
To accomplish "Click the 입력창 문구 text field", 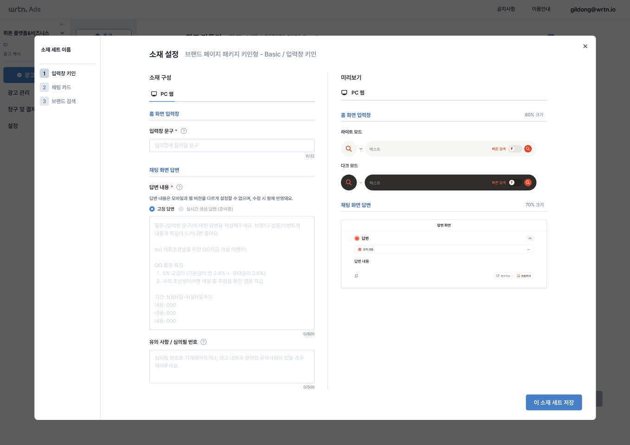I will (x=231, y=145).
